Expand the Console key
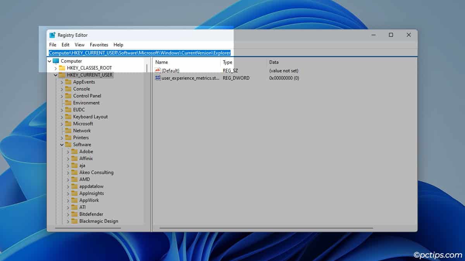Image resolution: width=465 pixels, height=261 pixels. [62, 89]
